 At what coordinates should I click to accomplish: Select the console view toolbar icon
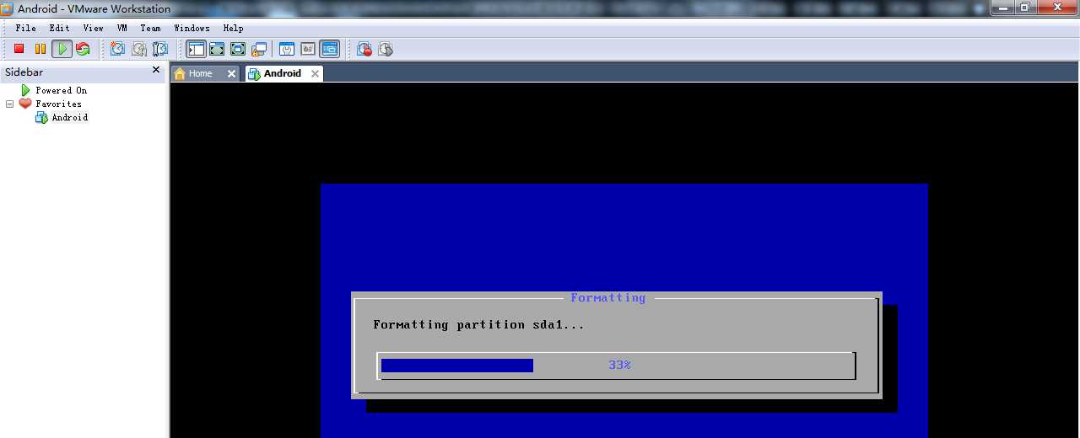coord(329,49)
